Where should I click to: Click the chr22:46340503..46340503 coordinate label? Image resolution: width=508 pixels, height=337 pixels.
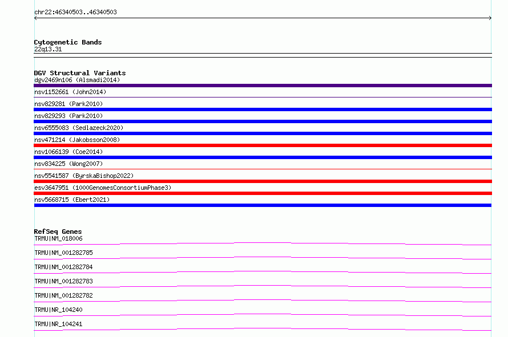[75, 12]
